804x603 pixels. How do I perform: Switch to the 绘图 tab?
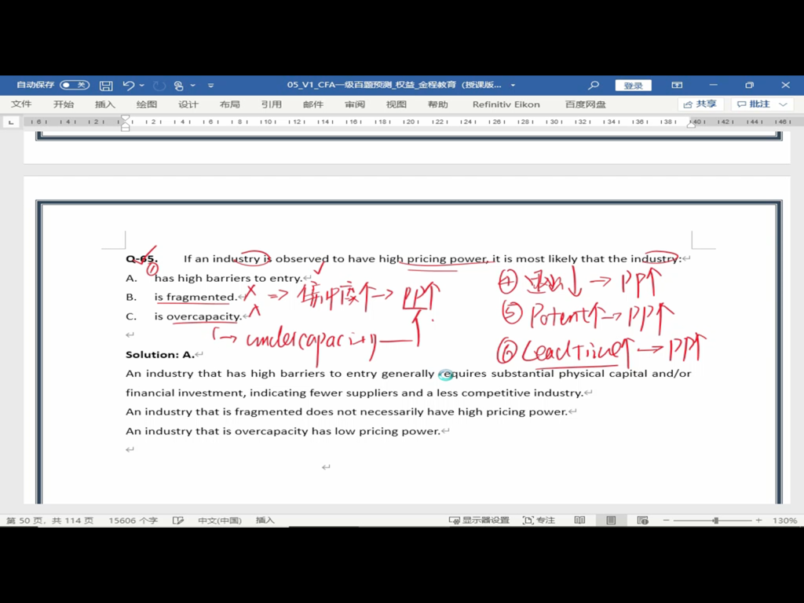click(x=147, y=104)
